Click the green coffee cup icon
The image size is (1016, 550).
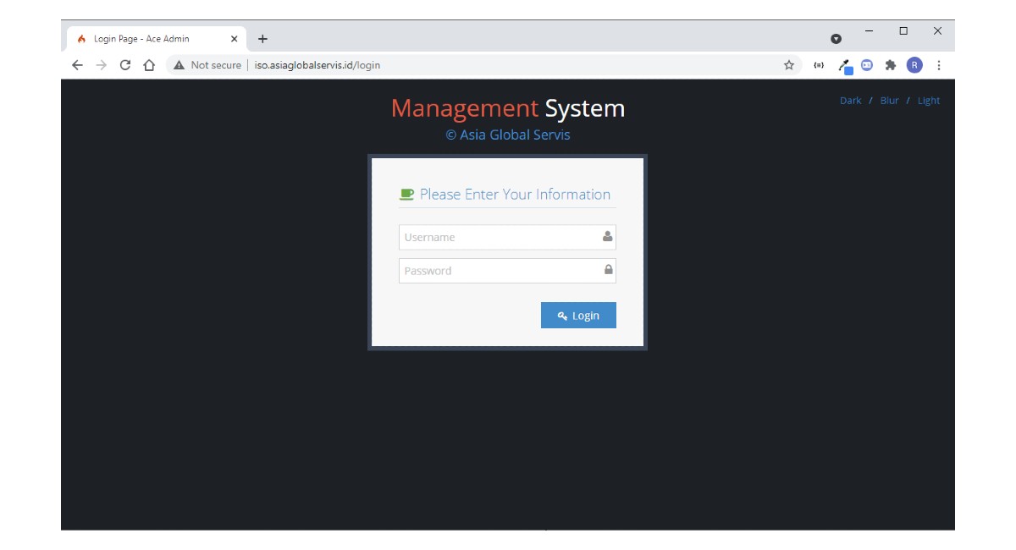pyautogui.click(x=407, y=194)
